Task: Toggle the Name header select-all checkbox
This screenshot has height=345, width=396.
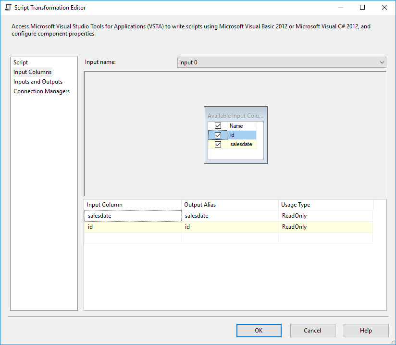Action: click(x=218, y=125)
